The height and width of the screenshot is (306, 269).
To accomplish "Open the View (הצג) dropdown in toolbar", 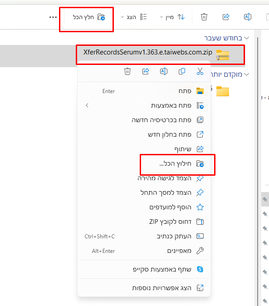I will [134, 17].
